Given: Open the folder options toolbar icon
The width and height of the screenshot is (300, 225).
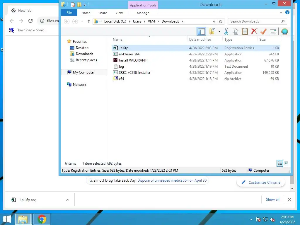Looking at the screenshot, I should [212, 31].
